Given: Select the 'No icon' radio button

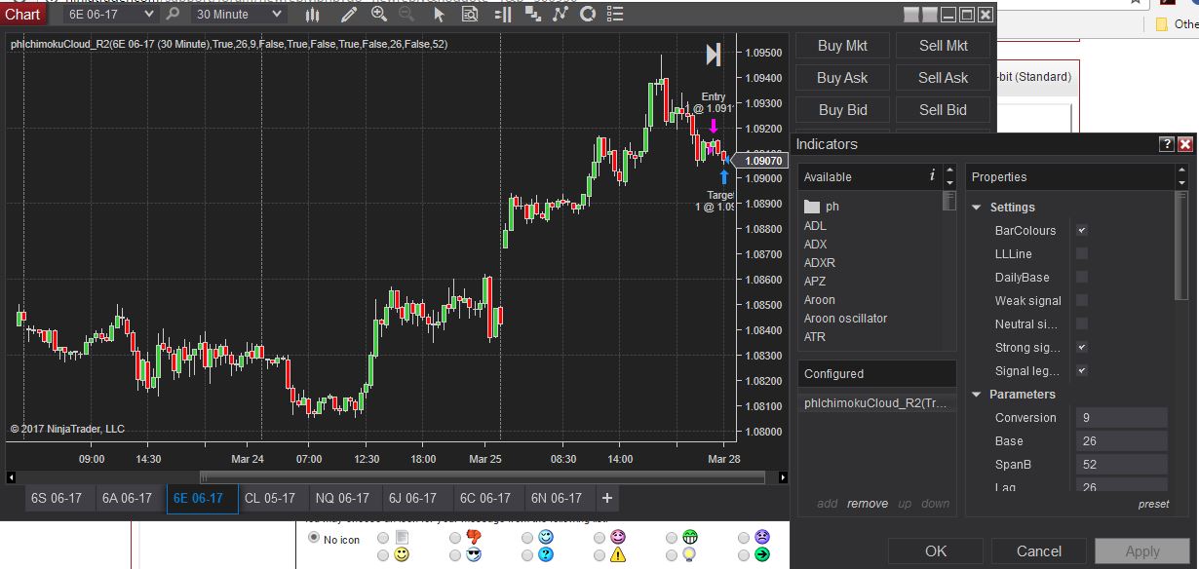Looking at the screenshot, I should 314,538.
